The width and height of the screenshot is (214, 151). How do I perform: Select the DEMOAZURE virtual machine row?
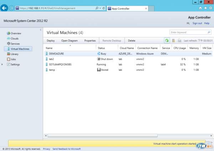[x=128, y=54]
